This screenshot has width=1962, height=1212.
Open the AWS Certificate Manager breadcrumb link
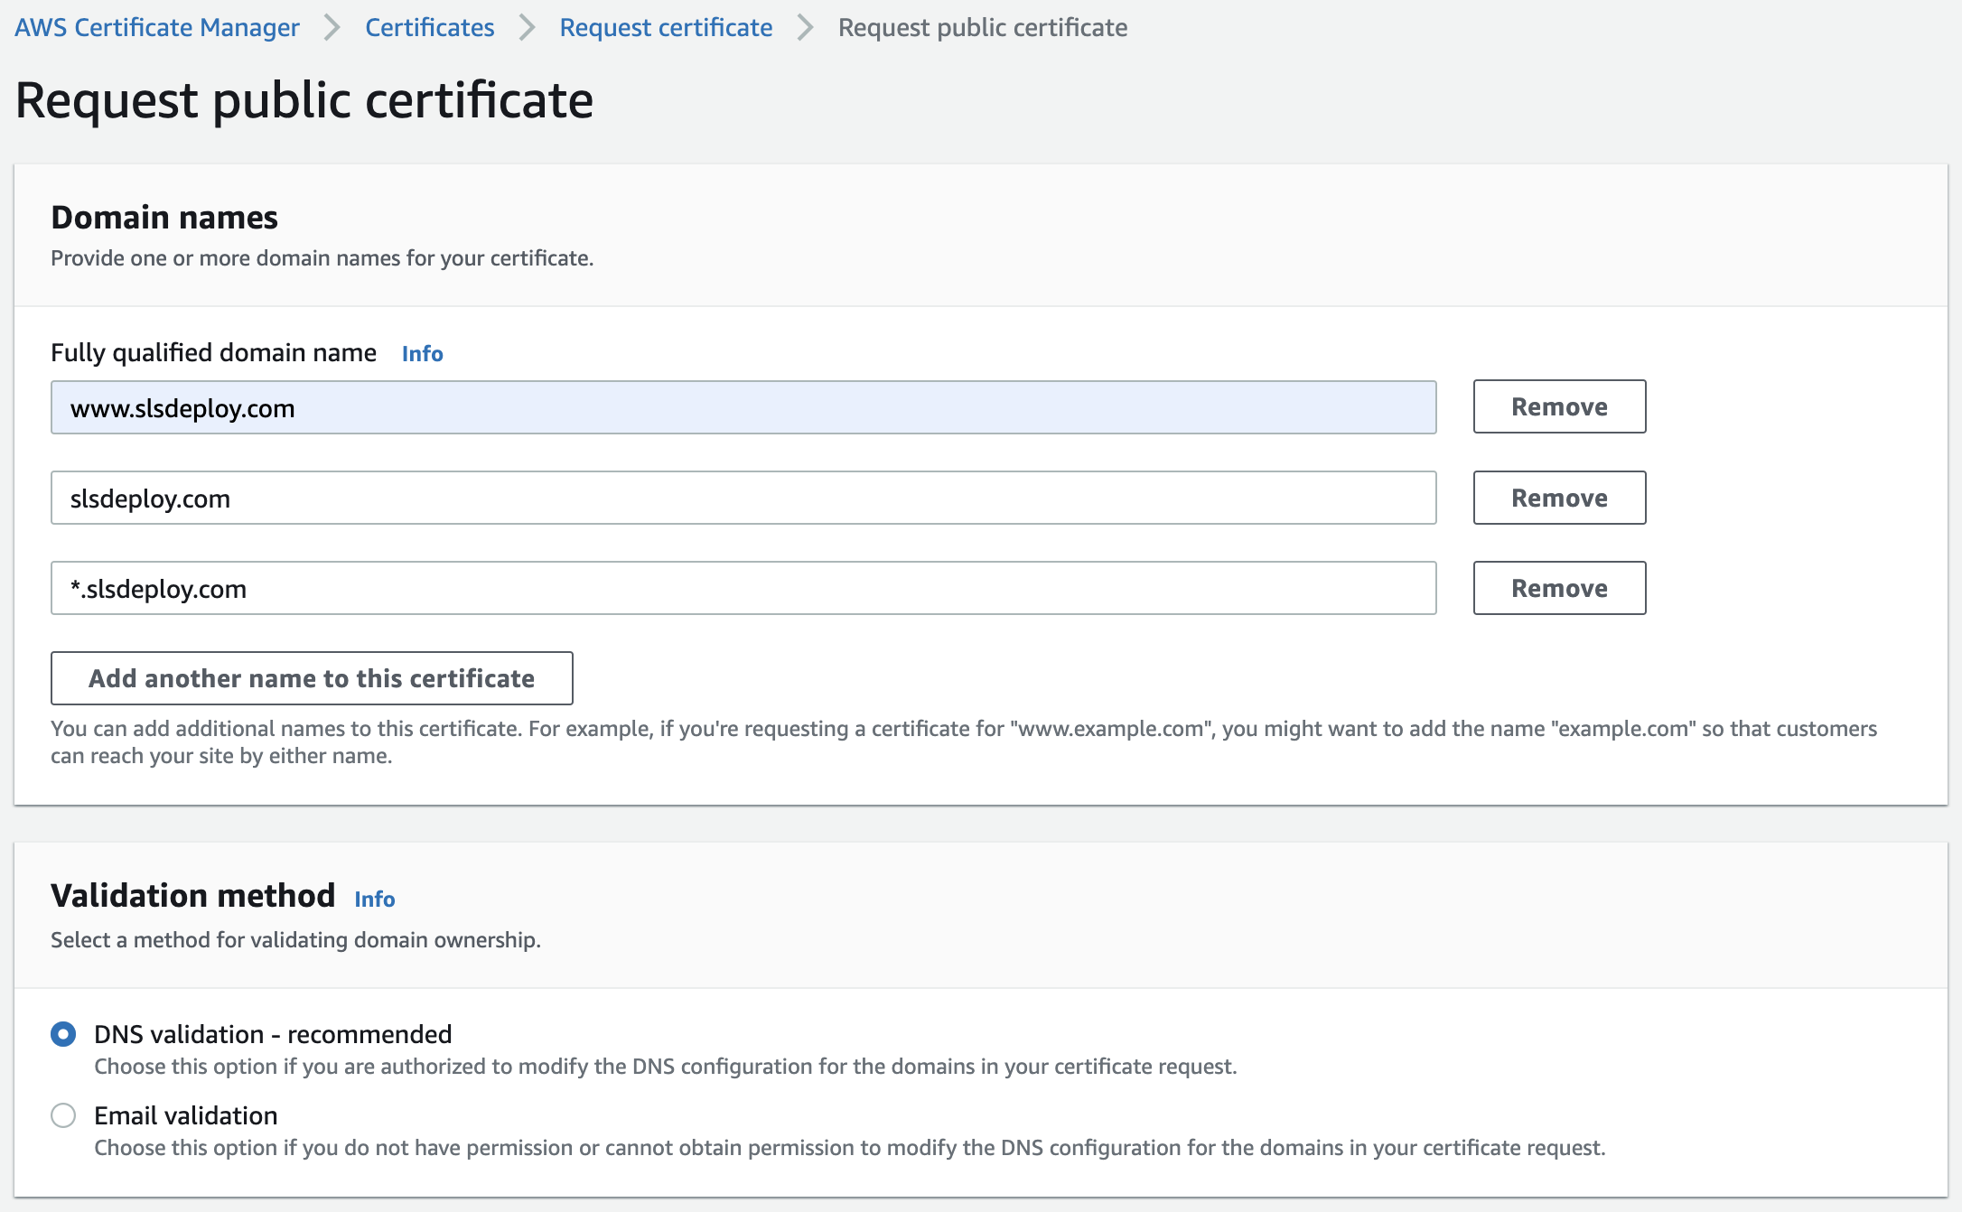pos(157,28)
